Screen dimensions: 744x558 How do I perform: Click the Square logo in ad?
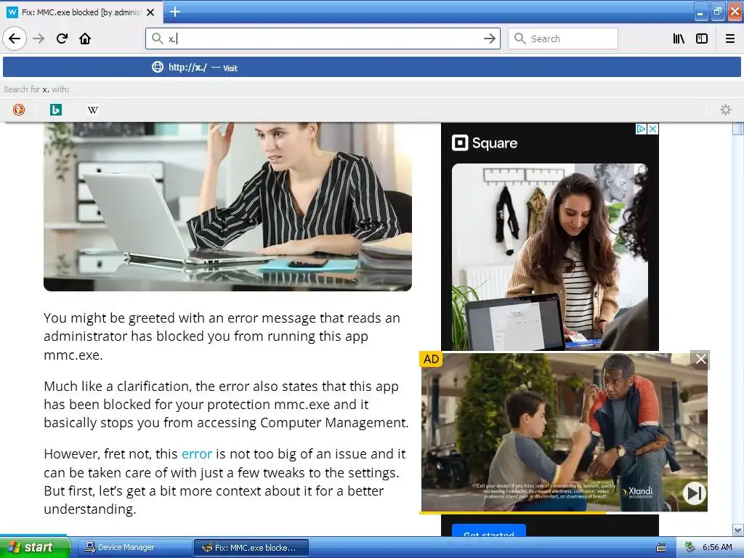(x=485, y=143)
